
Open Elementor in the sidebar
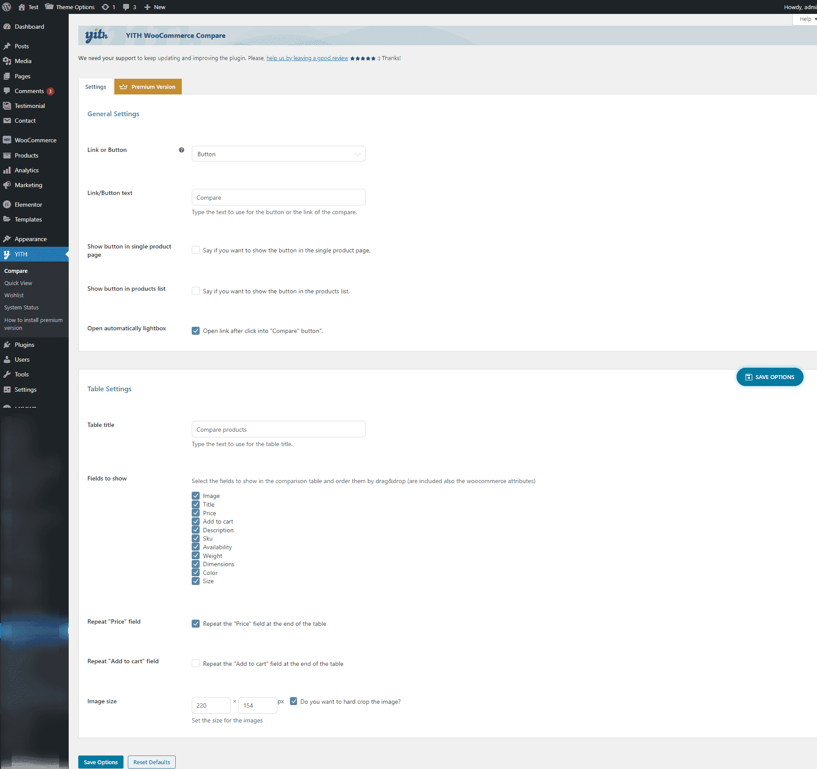tap(28, 205)
